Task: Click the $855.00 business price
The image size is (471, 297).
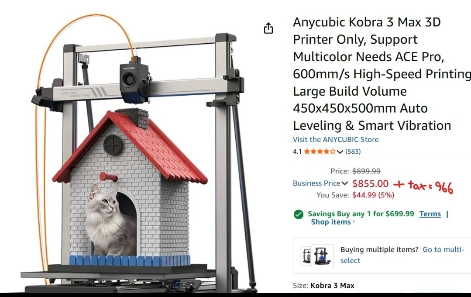Action: click(370, 183)
